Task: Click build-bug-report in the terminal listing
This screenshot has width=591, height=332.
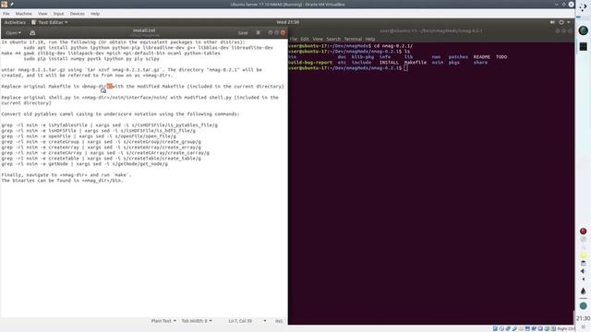Action: [x=310, y=63]
